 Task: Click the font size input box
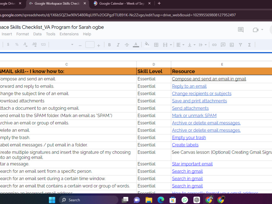click(x=90, y=45)
